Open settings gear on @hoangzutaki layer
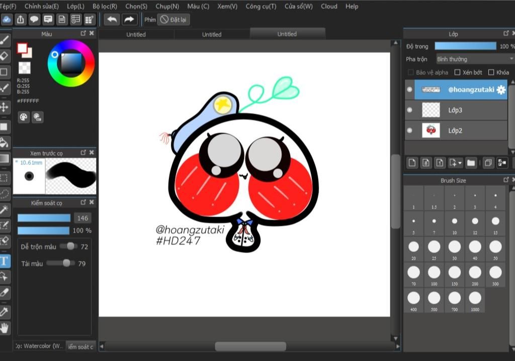The image size is (515, 361). click(x=501, y=89)
